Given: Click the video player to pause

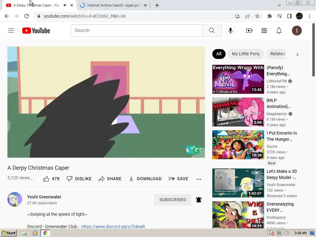Looking at the screenshot, I should pyautogui.click(x=106, y=102).
